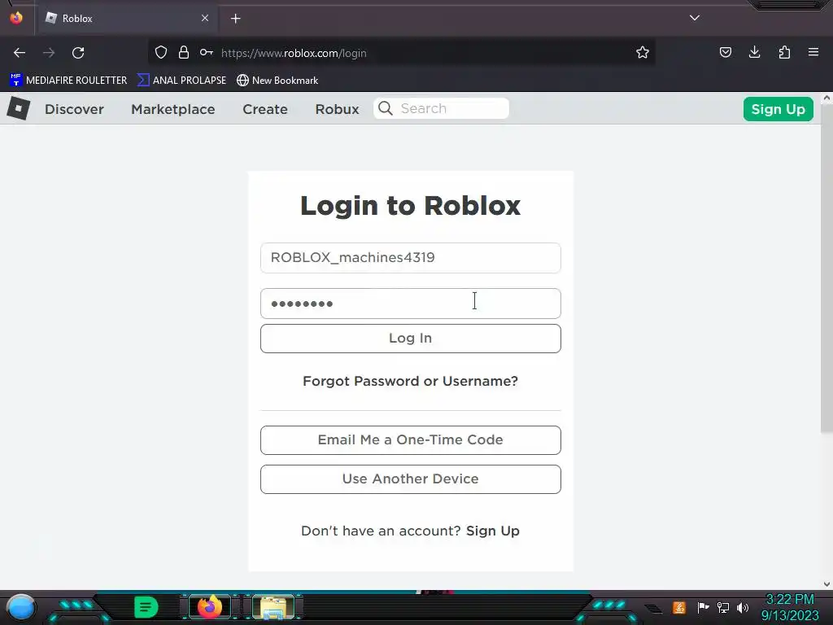The image size is (833, 625).
Task: Open Firefox View icon left of tabs
Action: point(16,18)
